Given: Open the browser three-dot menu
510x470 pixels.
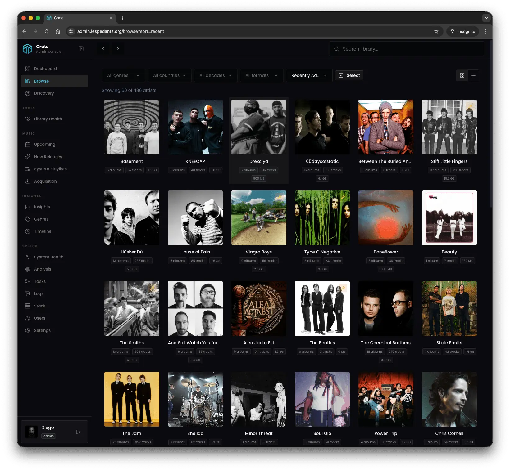Looking at the screenshot, I should click(x=486, y=31).
